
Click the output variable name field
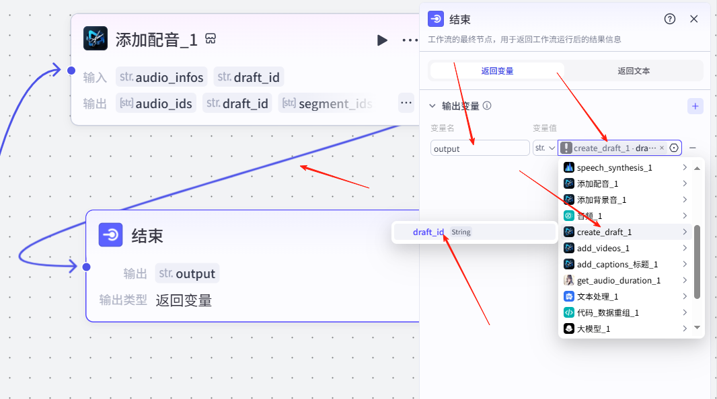pos(480,148)
